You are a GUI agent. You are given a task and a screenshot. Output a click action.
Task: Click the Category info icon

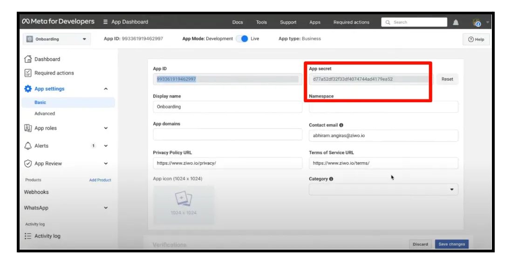coord(331,179)
